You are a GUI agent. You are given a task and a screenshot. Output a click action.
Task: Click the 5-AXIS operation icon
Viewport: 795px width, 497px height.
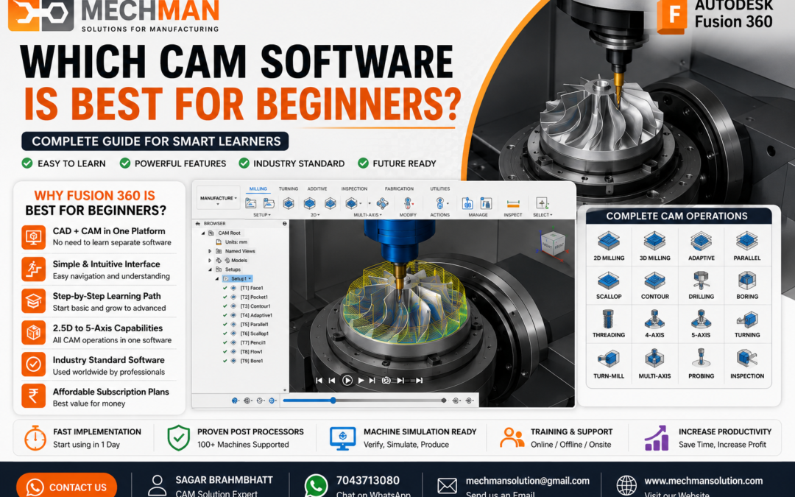point(702,320)
